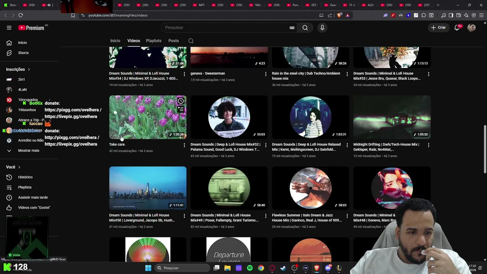Screen dimensions: 487x274
Task: Expand the Você section chevron
Action: [19, 167]
